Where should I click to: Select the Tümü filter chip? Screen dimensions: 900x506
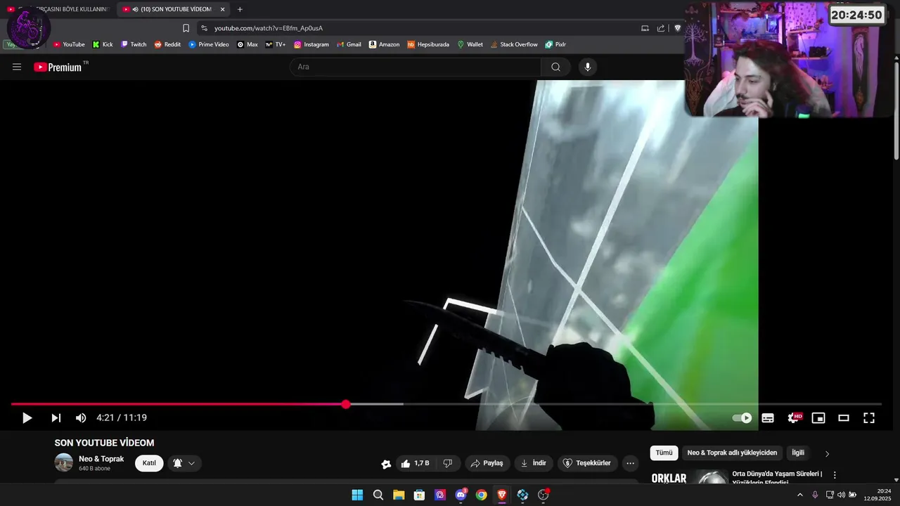[x=664, y=453]
